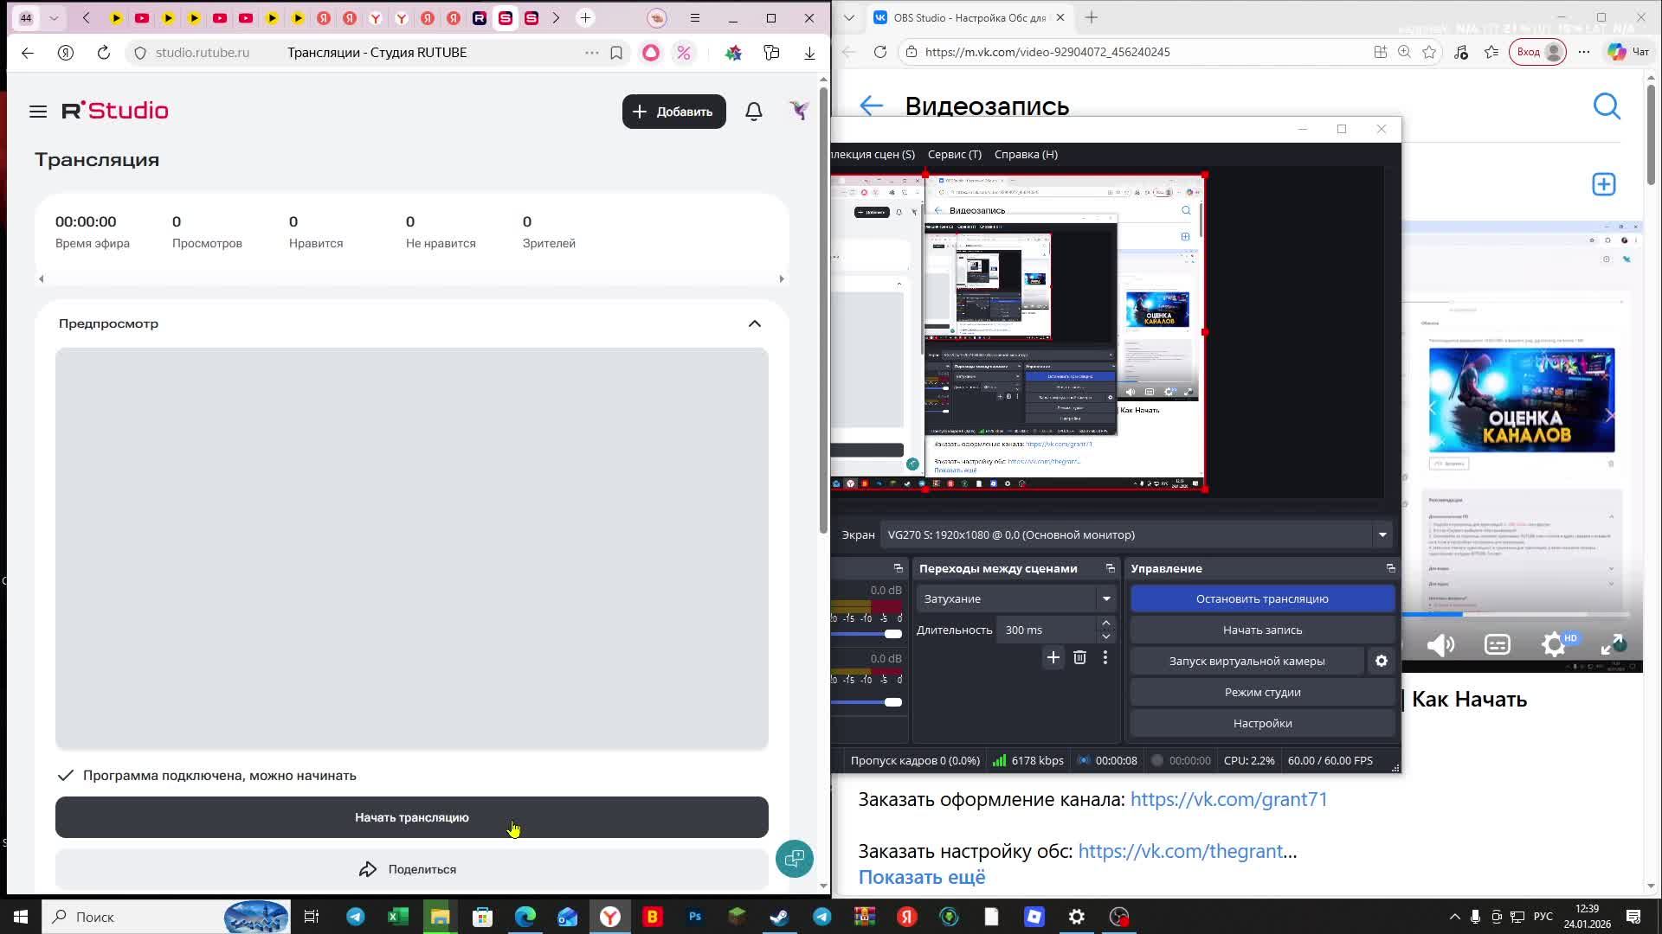
Task: Mute the video with the speaker icon
Action: (x=1440, y=645)
